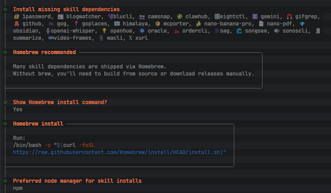331x193 pixels.
Task: Click diamond marker beside Show Homebrew install command
Action: coord(5,102)
